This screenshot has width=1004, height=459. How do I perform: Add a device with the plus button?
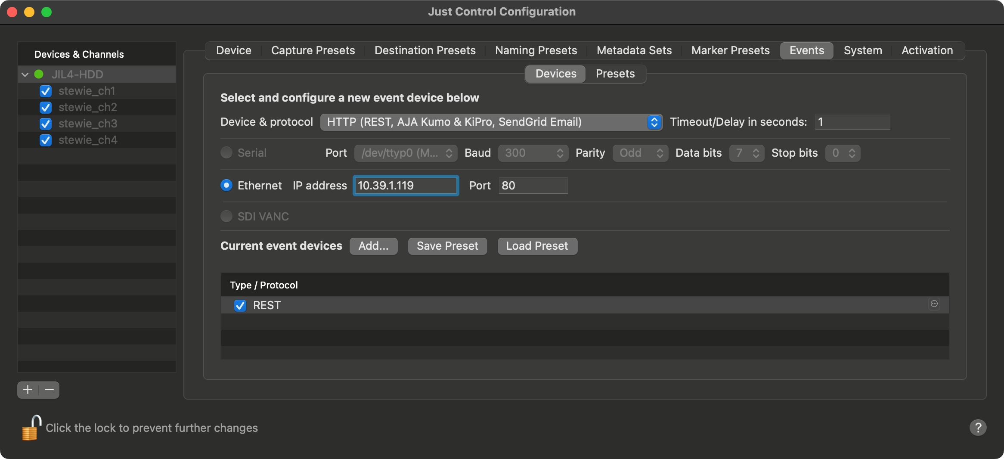click(x=28, y=390)
